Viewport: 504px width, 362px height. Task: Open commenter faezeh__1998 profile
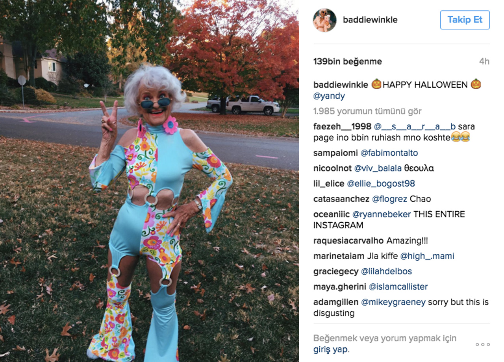point(342,127)
